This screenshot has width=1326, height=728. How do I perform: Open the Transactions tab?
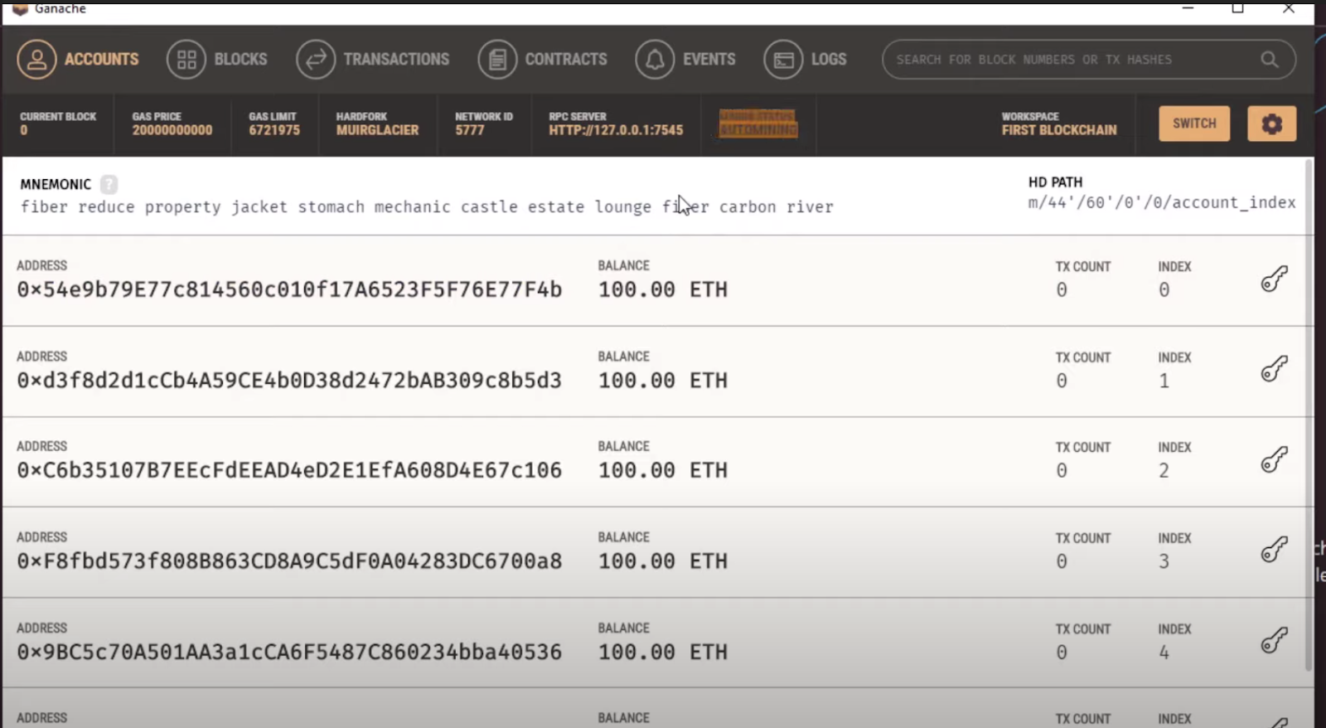[x=373, y=60]
